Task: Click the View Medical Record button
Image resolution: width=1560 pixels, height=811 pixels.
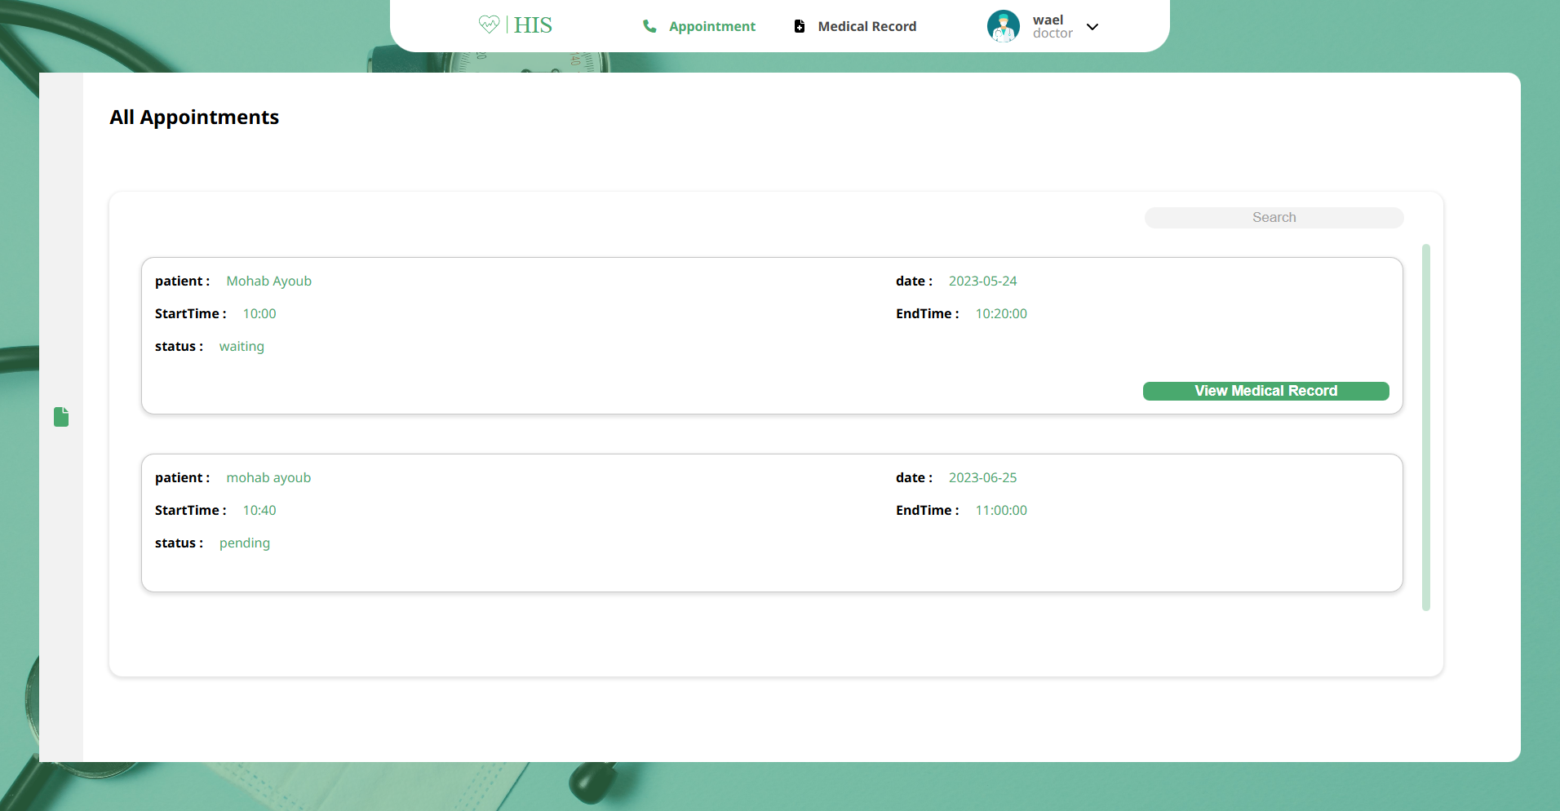Action: [x=1265, y=391]
